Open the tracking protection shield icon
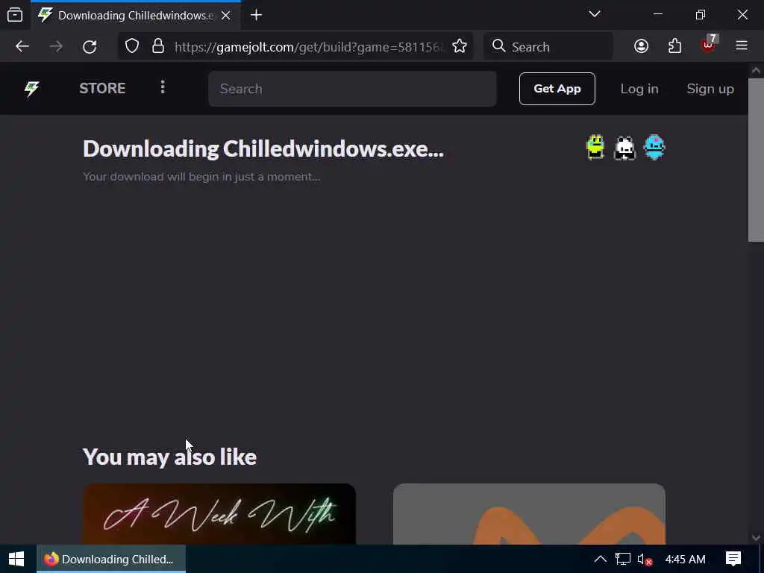 click(132, 46)
